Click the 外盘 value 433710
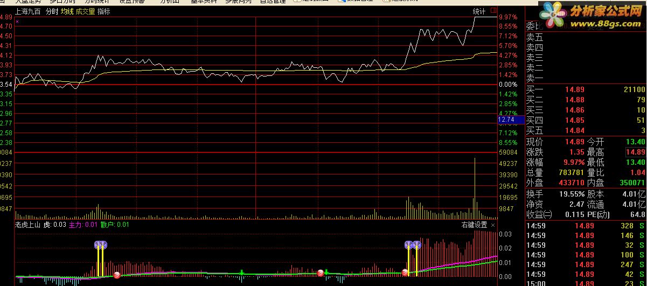The height and width of the screenshot is (286, 647). click(571, 183)
